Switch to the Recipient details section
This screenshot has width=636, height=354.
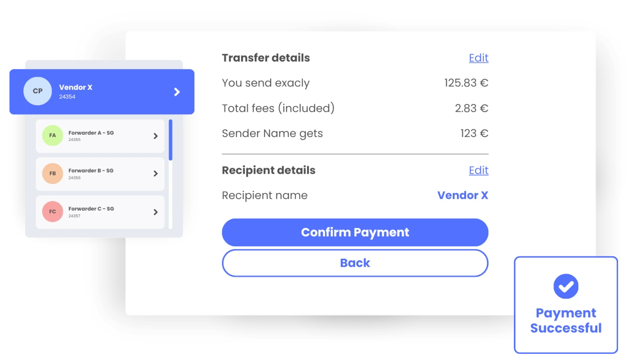(268, 170)
